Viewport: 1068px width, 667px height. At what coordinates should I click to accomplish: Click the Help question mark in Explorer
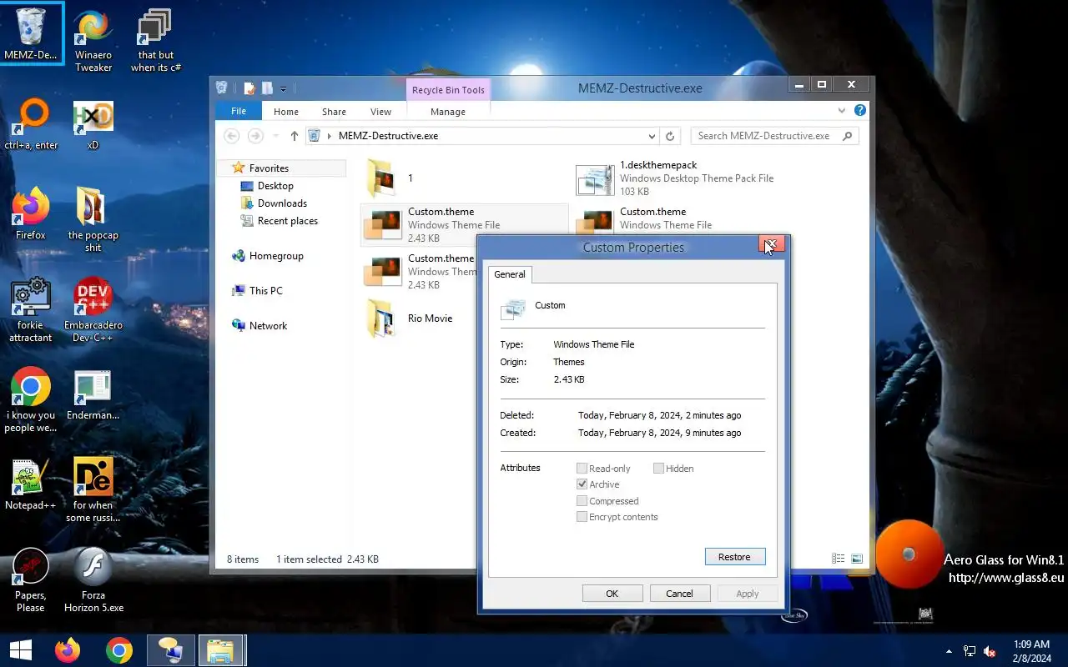pos(860,110)
